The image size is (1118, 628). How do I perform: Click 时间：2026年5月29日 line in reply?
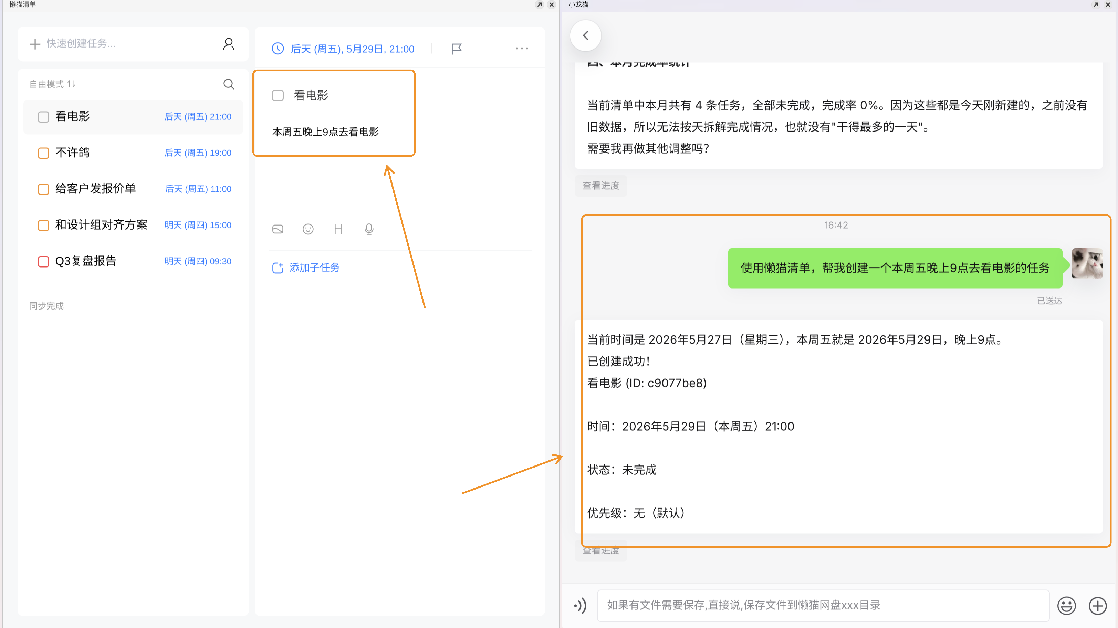(x=690, y=426)
